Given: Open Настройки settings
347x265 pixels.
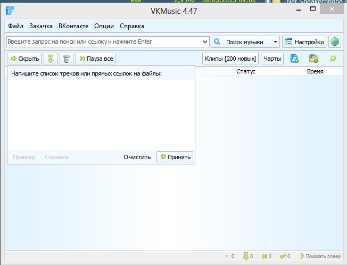Looking at the screenshot, I should point(304,42).
